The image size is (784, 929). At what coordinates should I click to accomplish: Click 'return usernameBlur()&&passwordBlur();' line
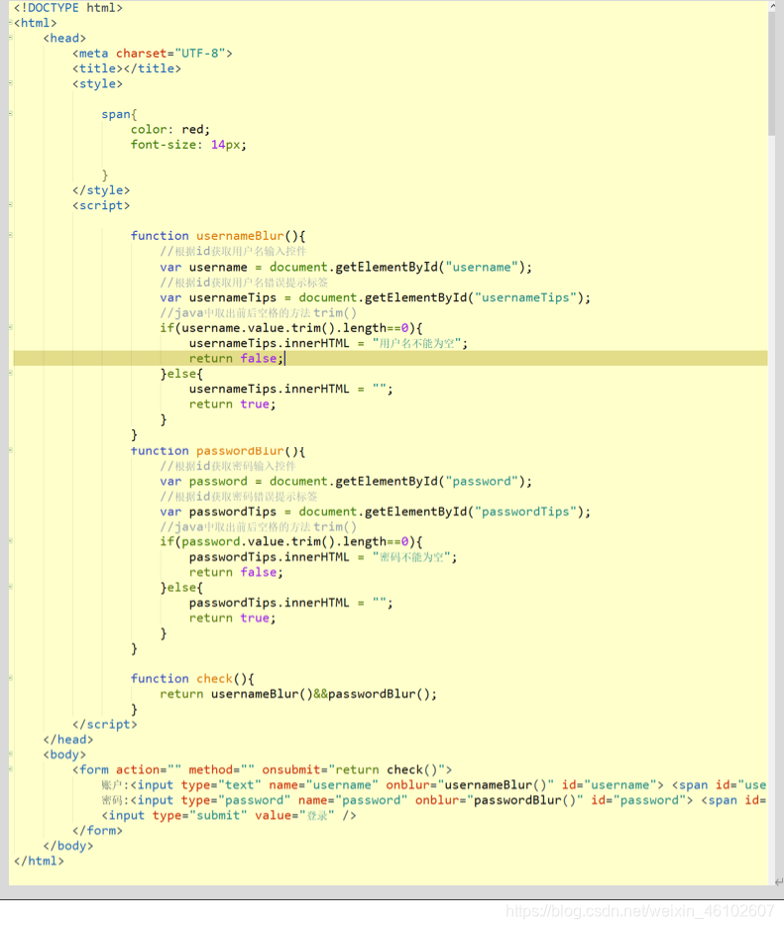tap(298, 694)
